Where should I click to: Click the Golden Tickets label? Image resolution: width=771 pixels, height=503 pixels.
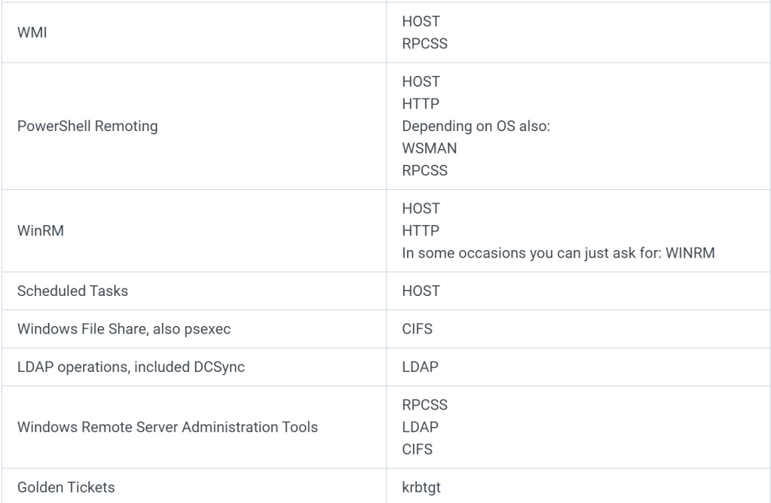coord(66,487)
